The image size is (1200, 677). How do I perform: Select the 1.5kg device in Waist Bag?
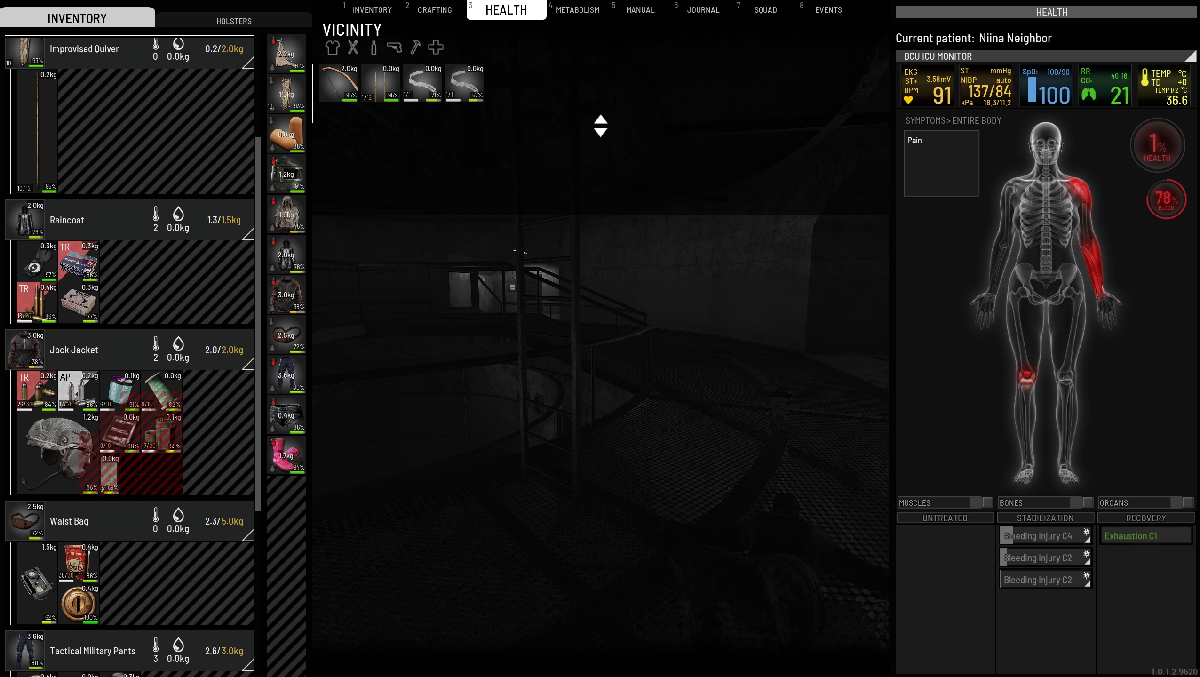[x=37, y=583]
